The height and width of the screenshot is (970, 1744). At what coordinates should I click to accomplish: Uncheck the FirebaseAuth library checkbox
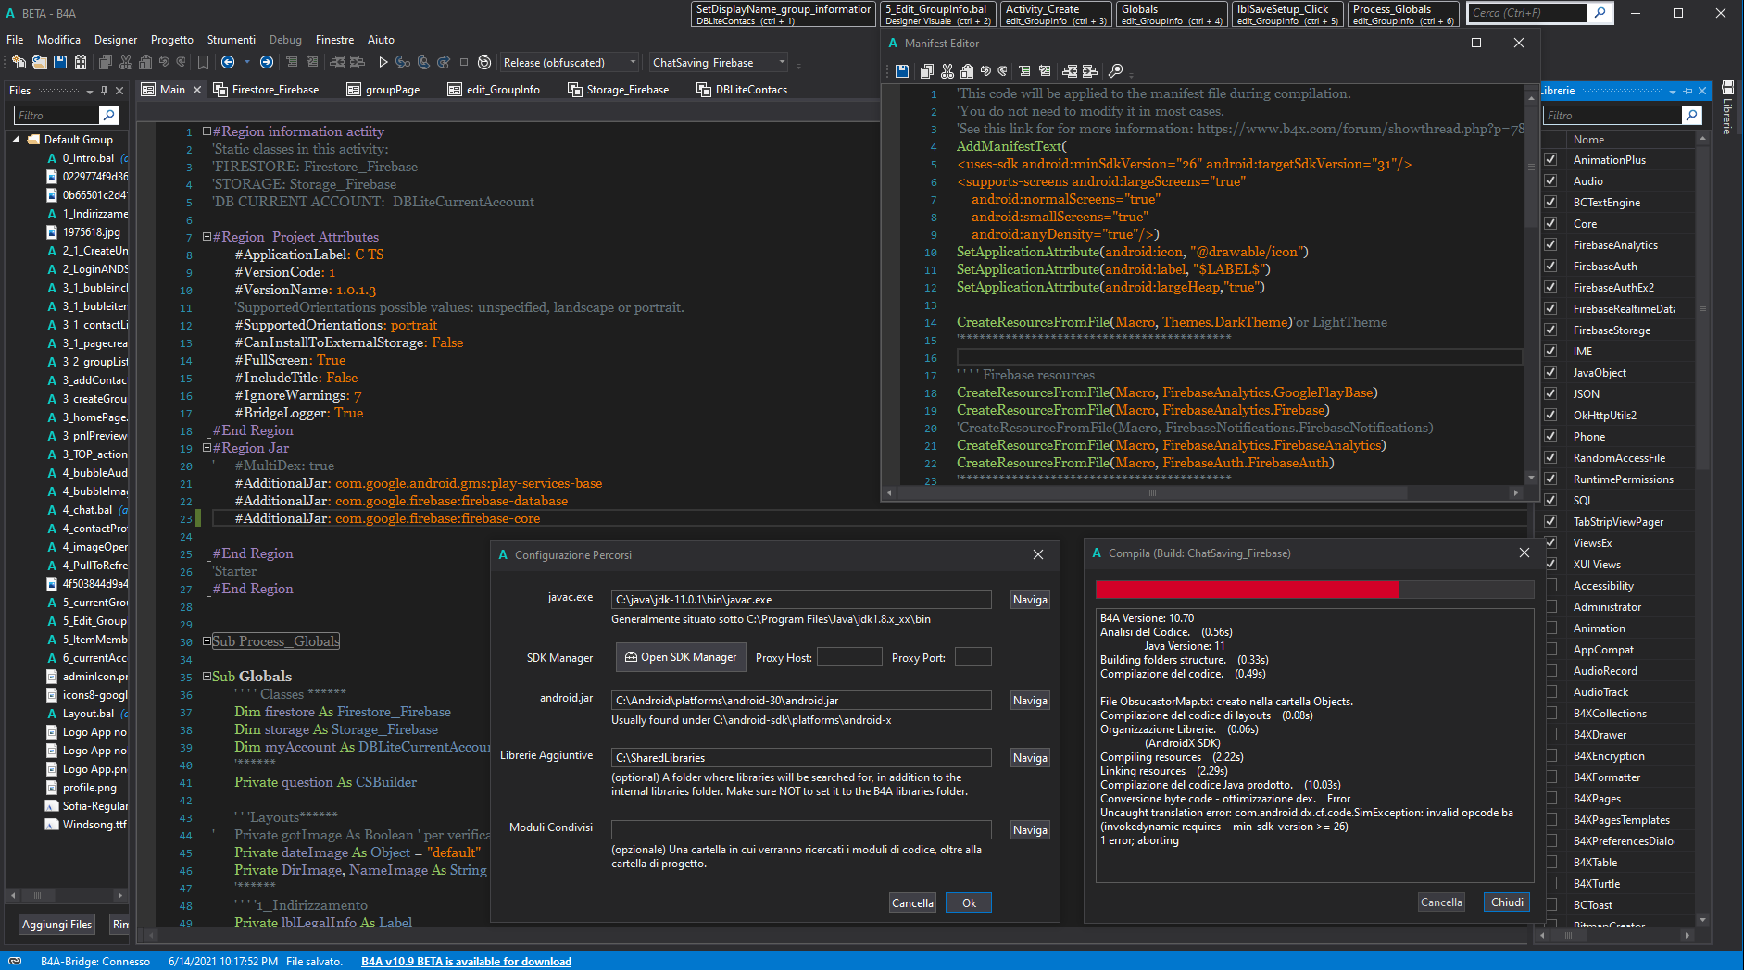point(1550,267)
